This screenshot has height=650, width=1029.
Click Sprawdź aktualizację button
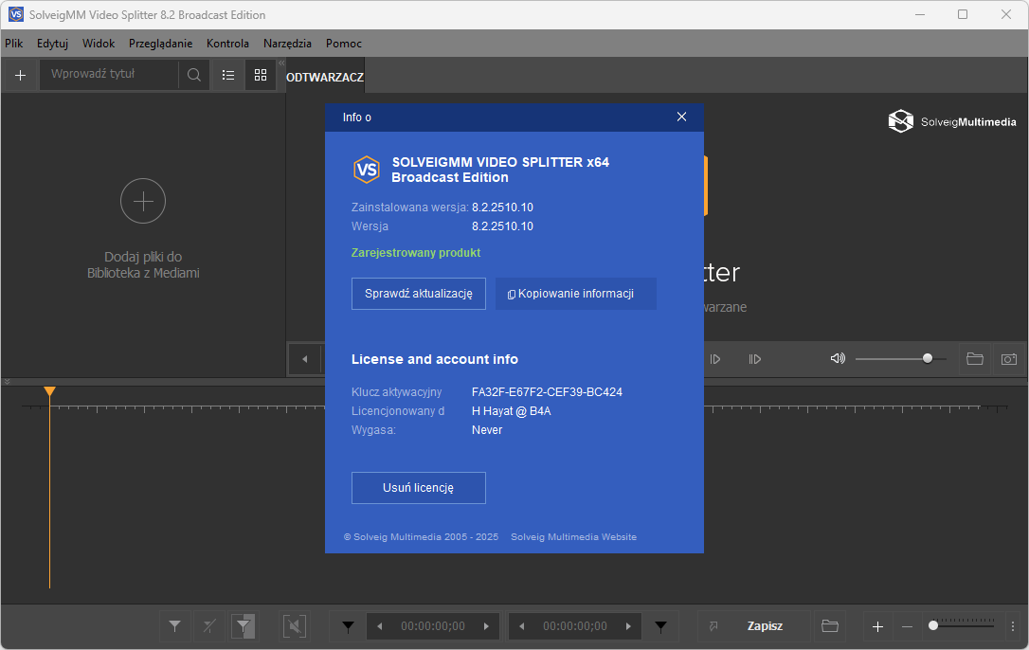click(x=419, y=294)
